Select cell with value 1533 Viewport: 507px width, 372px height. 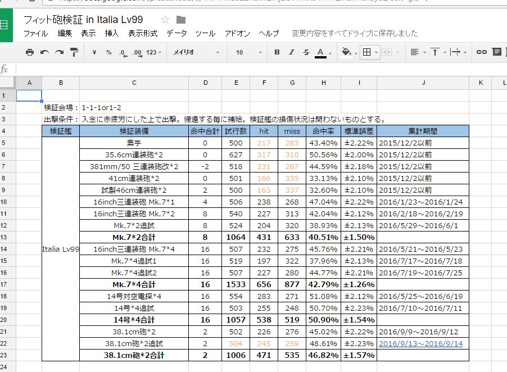[x=236, y=284]
